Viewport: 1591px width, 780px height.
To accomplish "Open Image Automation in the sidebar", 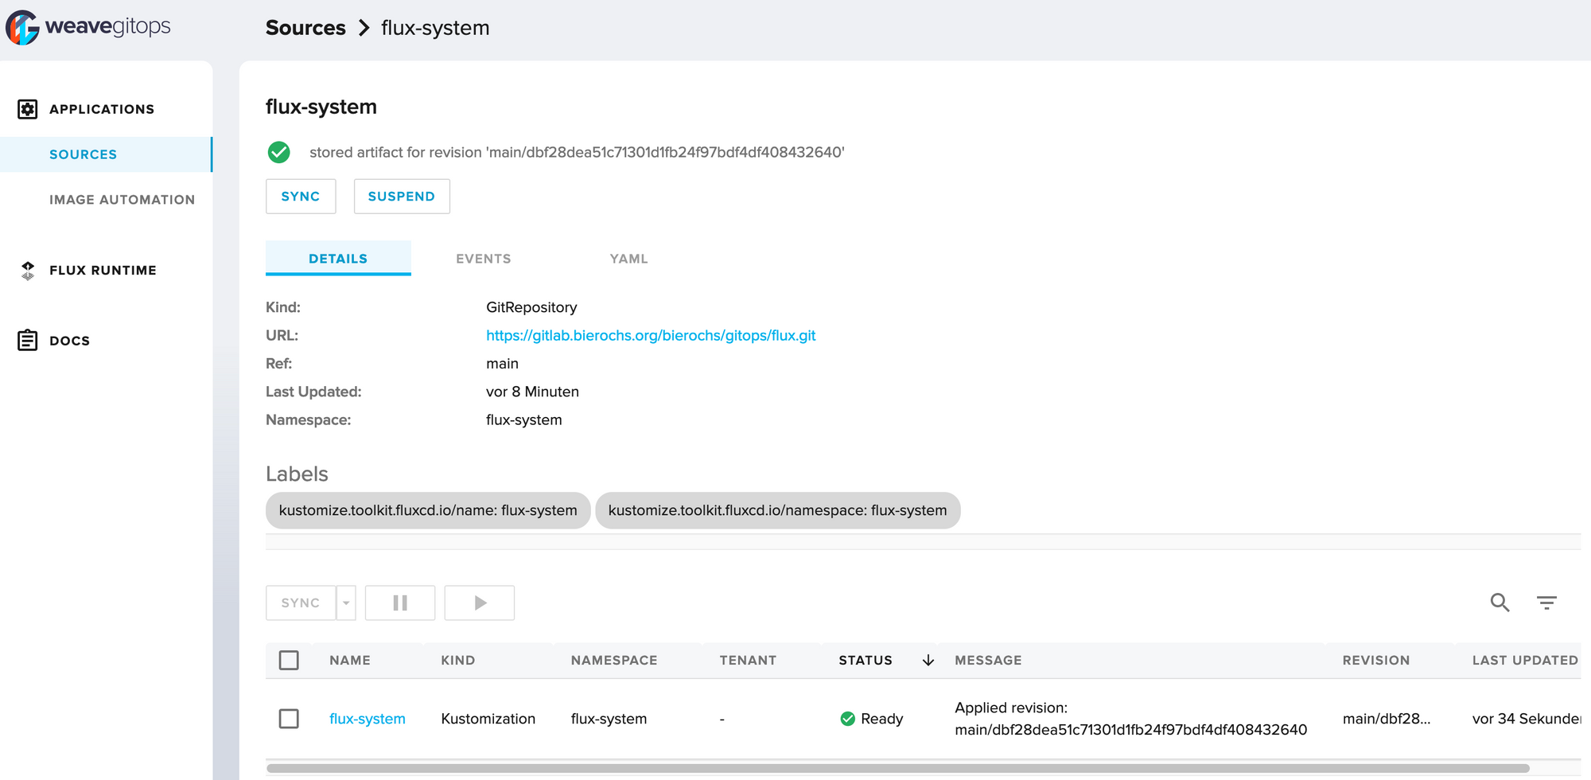I will coord(122,200).
